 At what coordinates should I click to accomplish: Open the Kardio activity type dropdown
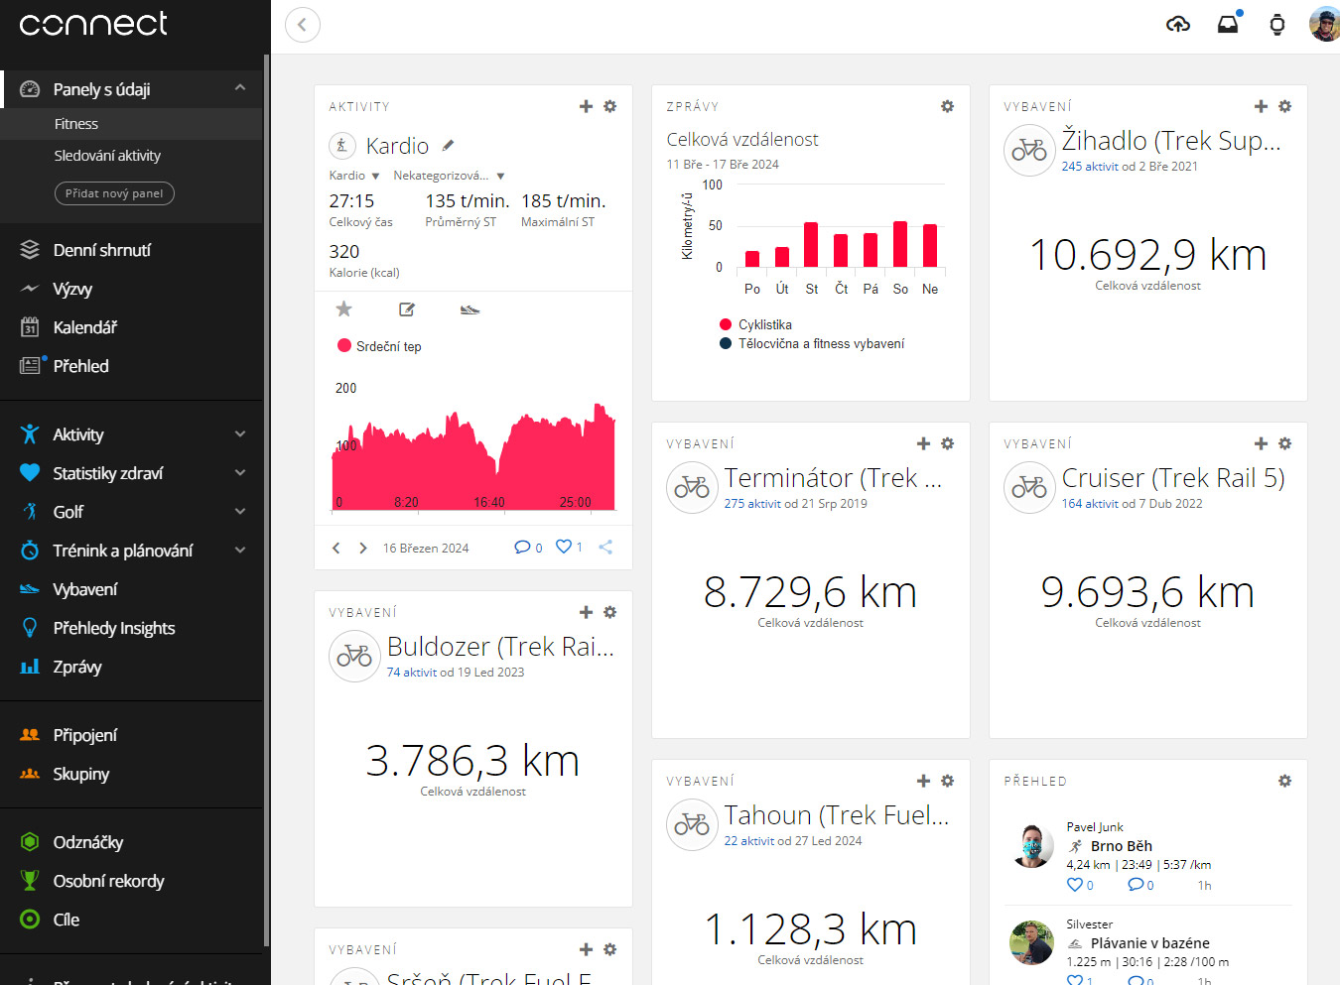(354, 176)
